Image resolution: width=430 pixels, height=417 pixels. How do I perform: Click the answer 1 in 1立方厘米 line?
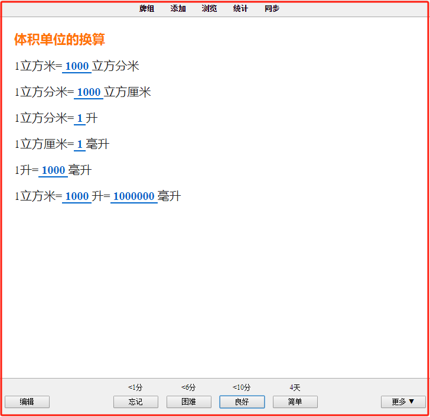tap(80, 144)
